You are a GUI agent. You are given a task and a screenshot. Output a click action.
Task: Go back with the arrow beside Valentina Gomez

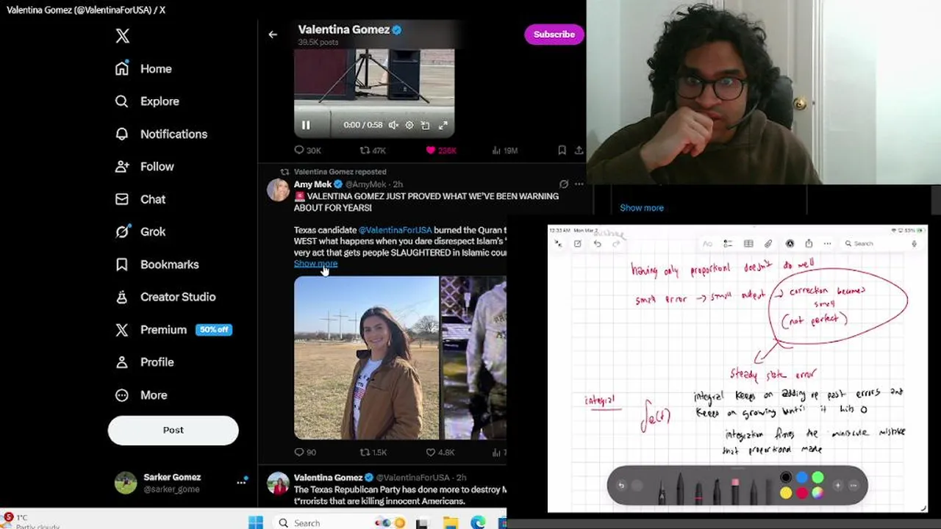coord(273,35)
